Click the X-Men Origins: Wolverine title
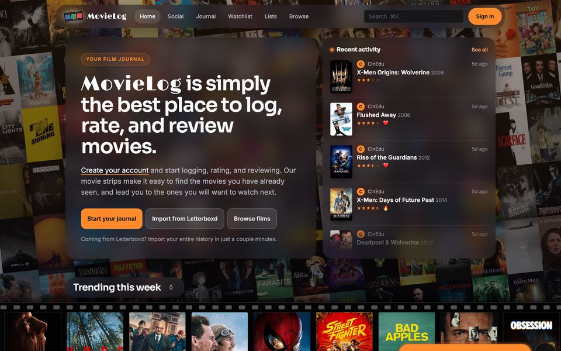This screenshot has height=351, width=561. [x=393, y=73]
